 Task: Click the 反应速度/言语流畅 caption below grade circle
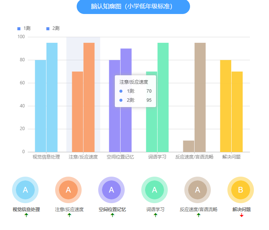click(x=198, y=210)
